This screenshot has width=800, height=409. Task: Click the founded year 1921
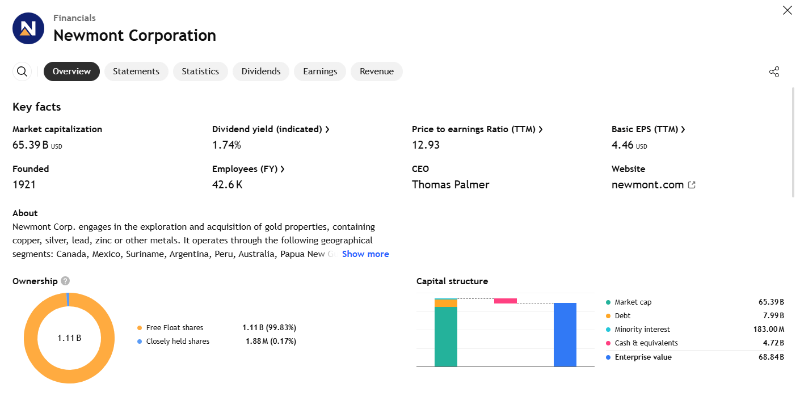[24, 185]
